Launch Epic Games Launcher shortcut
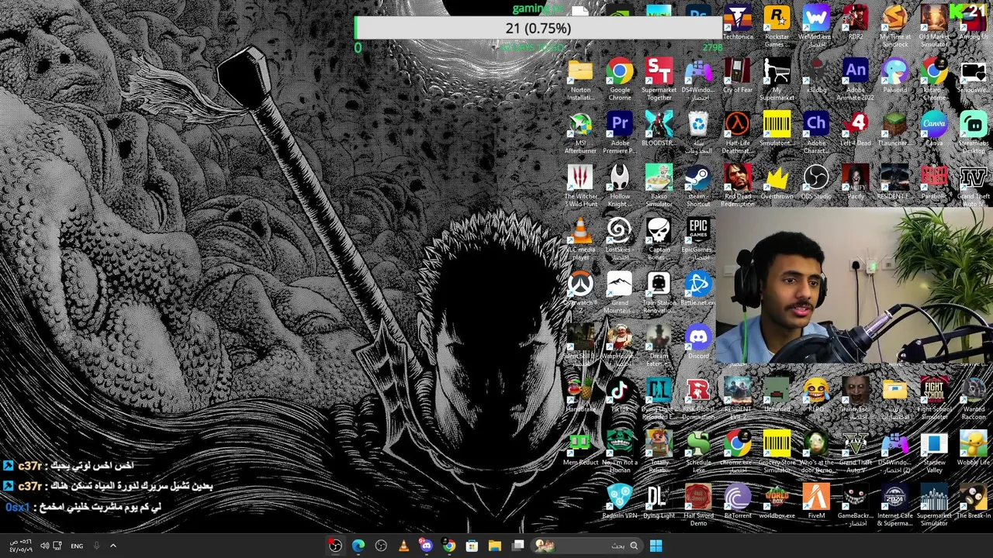The height and width of the screenshot is (558, 993). tap(698, 239)
